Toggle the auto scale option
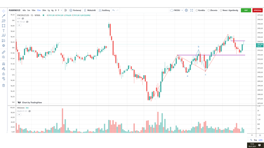The height and width of the screenshot is (148, 264). pos(260,140)
